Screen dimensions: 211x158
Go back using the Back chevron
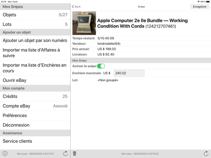[x=76, y=7]
